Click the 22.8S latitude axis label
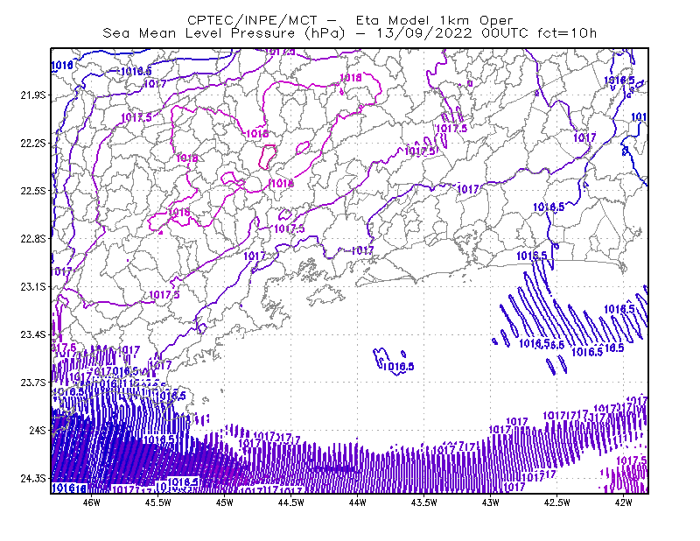Screen dimensions: 700x541 [x=33, y=239]
